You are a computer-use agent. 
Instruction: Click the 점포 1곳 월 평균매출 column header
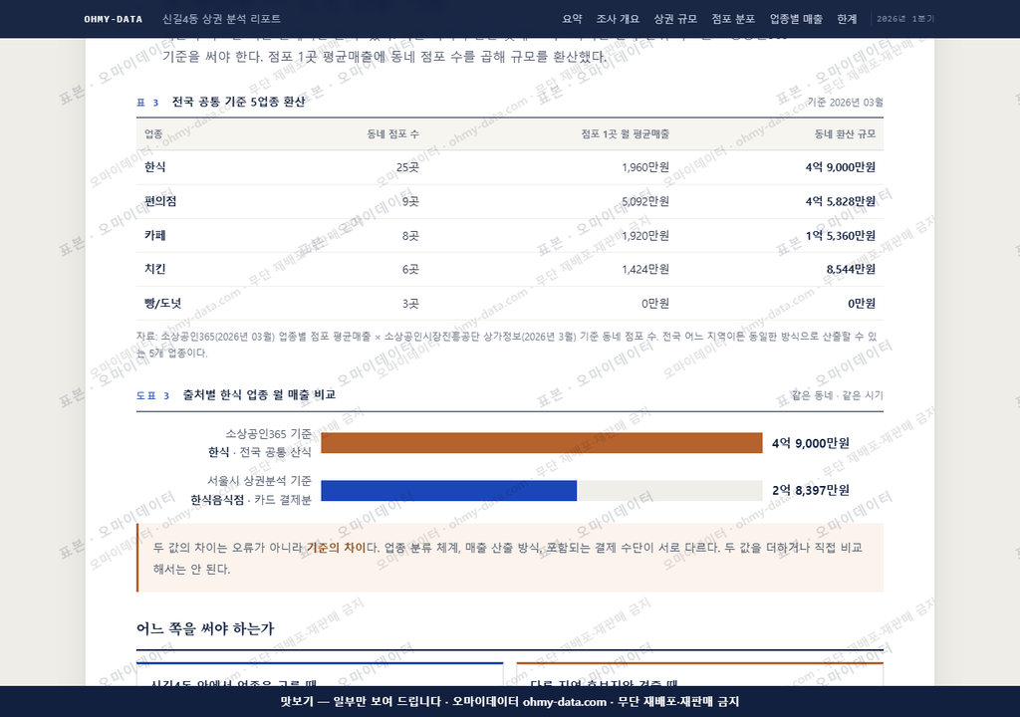coord(625,133)
